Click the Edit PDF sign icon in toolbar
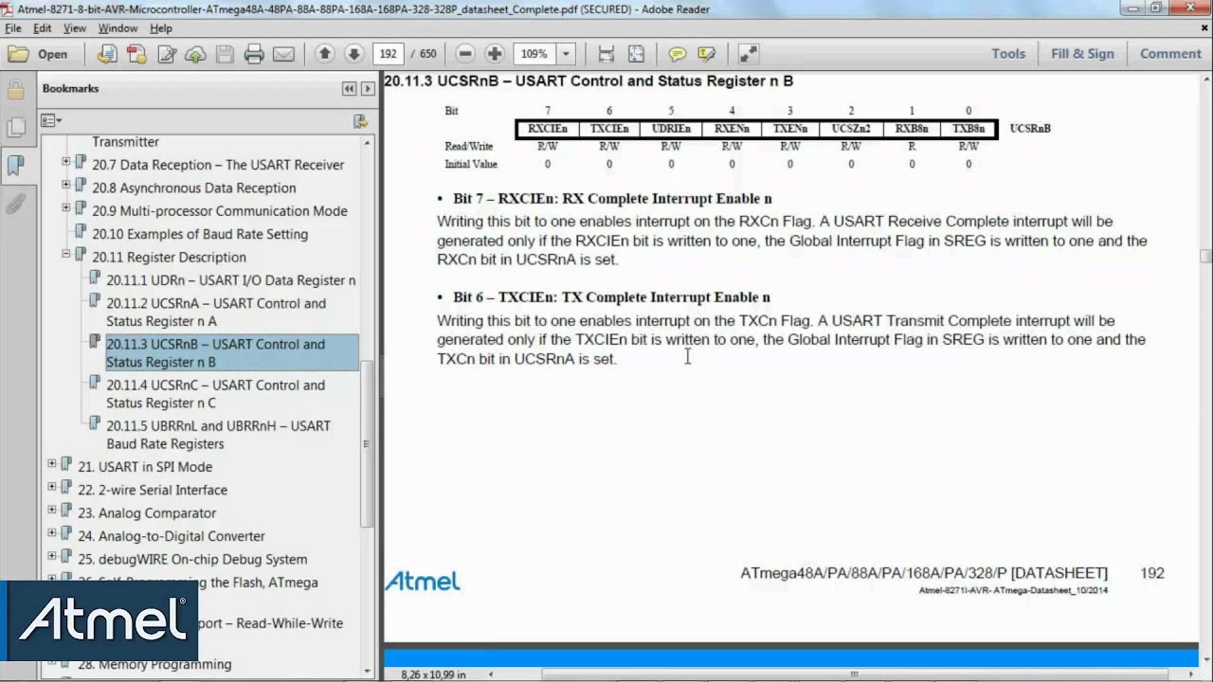Viewport: 1213px width, 682px height. click(x=166, y=54)
